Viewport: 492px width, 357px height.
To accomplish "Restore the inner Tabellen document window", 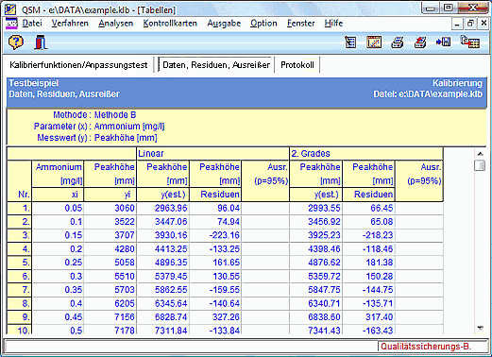I will coord(470,24).
